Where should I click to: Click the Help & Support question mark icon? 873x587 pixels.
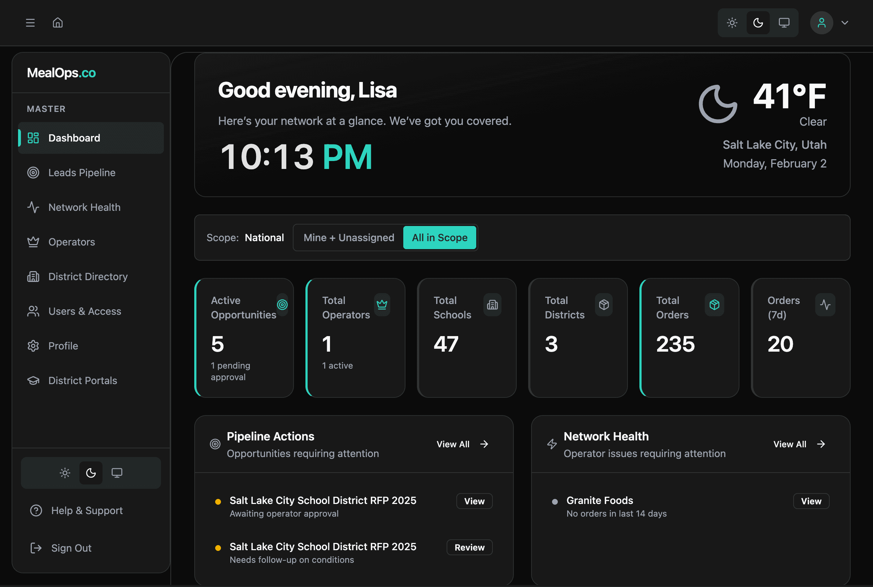coord(36,510)
